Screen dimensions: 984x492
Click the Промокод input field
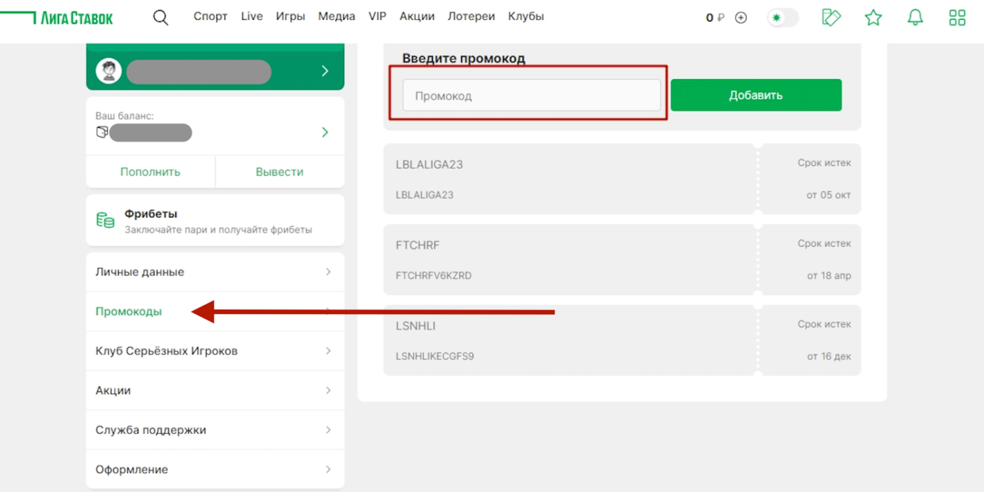coord(531,96)
